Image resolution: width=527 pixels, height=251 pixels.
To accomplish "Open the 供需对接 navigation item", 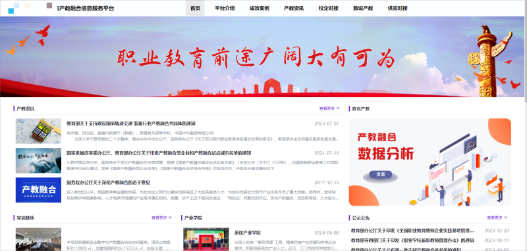I will click(x=398, y=9).
